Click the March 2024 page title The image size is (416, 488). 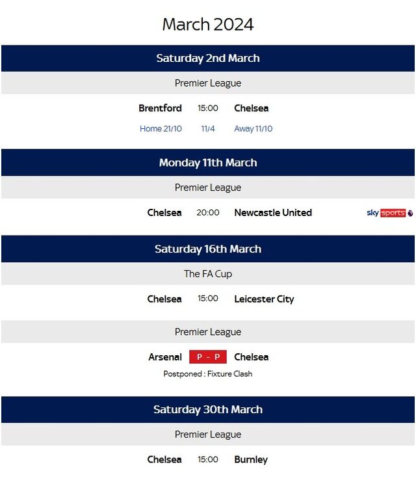(x=208, y=24)
